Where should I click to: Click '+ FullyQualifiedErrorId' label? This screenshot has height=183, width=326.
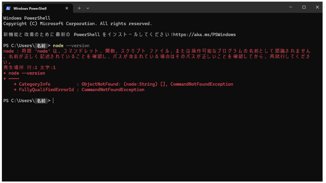pyautogui.click(x=44, y=89)
